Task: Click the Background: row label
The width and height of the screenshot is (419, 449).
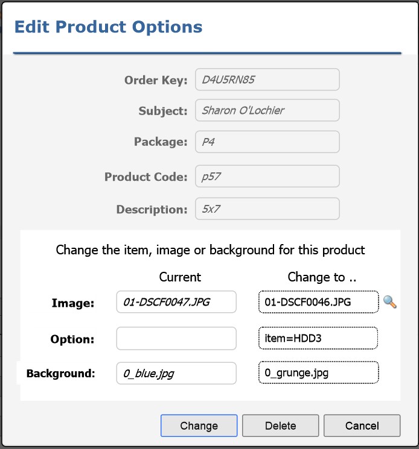Action: [60, 373]
